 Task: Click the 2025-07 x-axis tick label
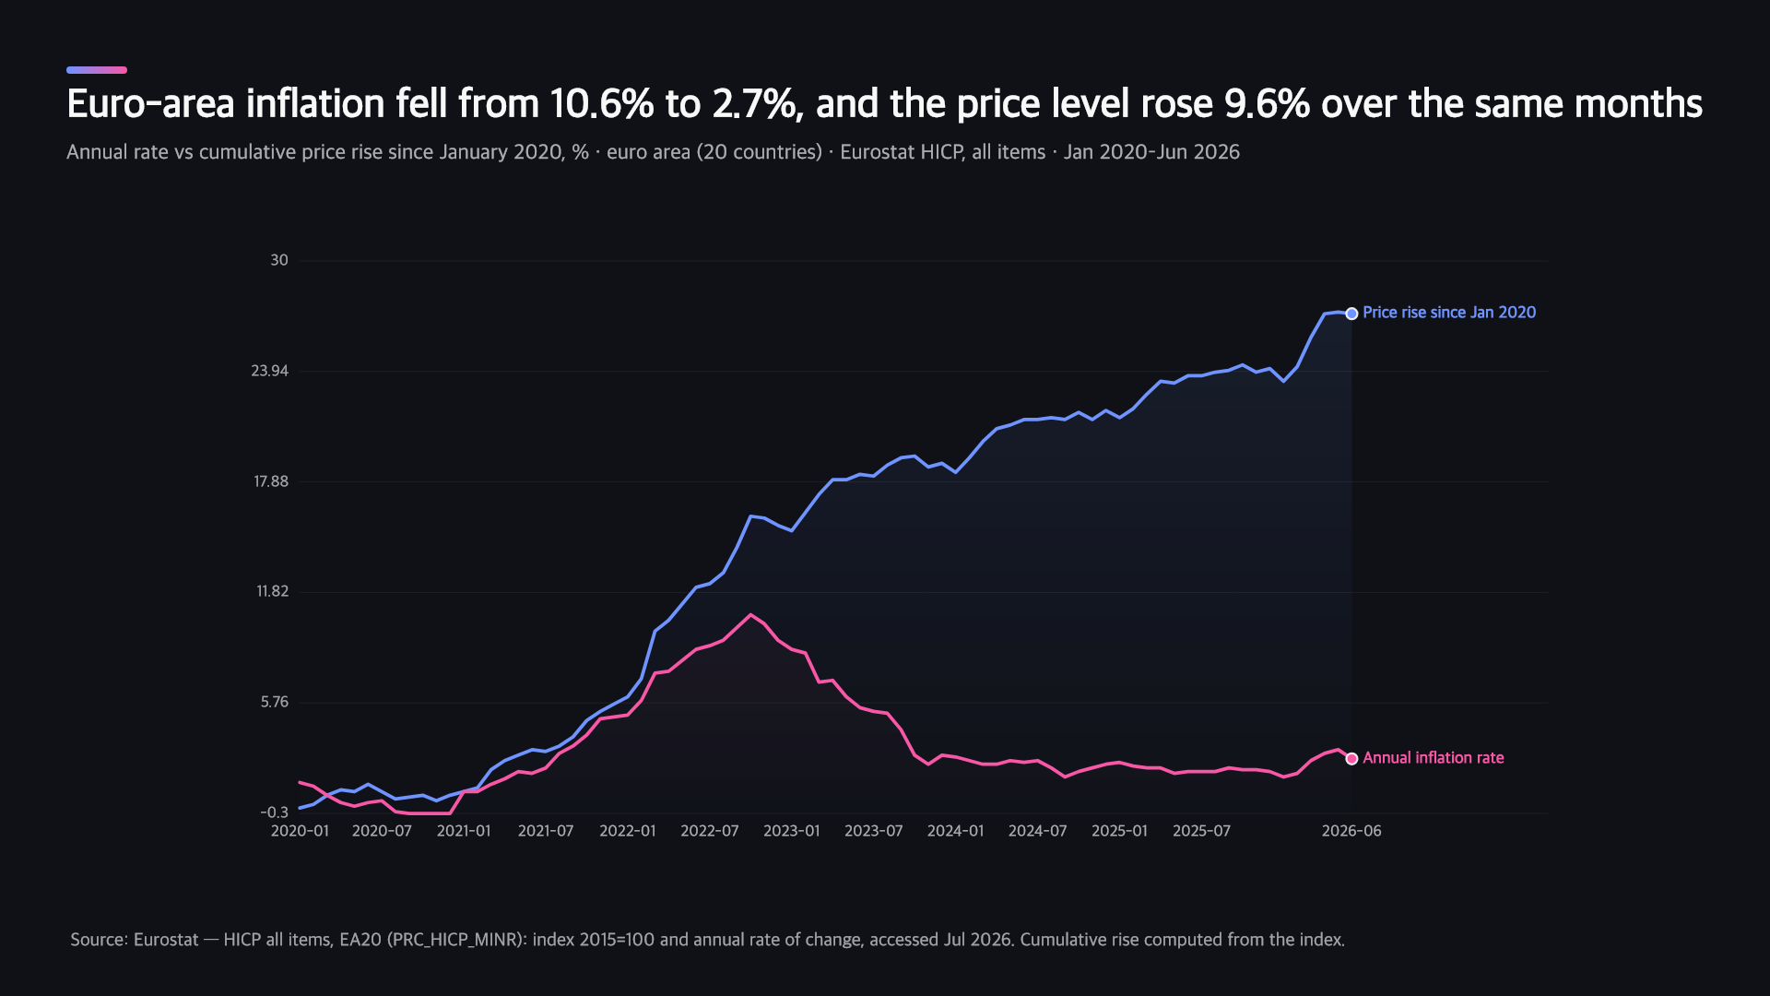click(x=1202, y=831)
